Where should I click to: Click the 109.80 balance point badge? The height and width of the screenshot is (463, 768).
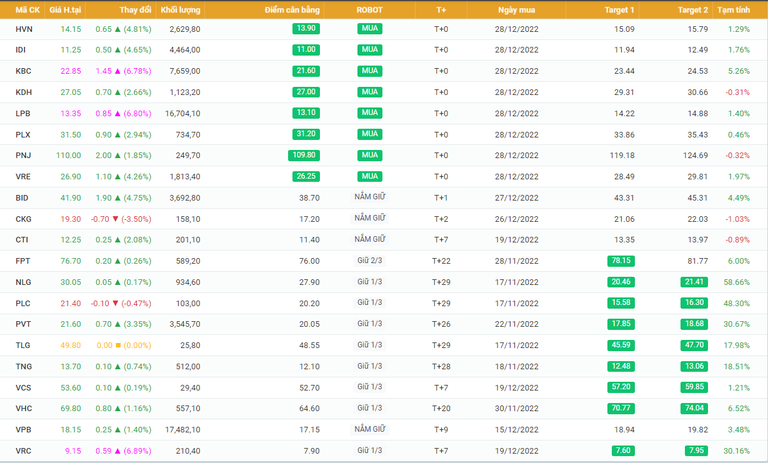[x=304, y=156]
